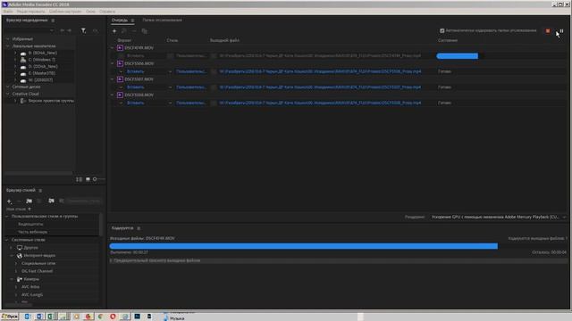The image size is (572, 321).
Task: Go forward in Media Browser navigation
Action: (x=70, y=31)
